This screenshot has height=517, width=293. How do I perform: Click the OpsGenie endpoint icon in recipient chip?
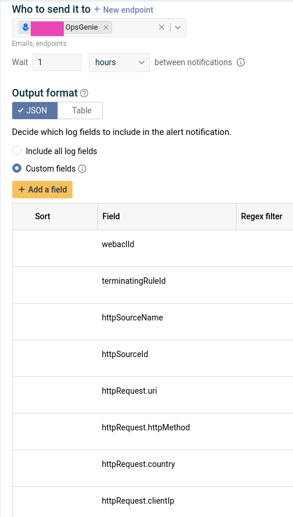26,28
